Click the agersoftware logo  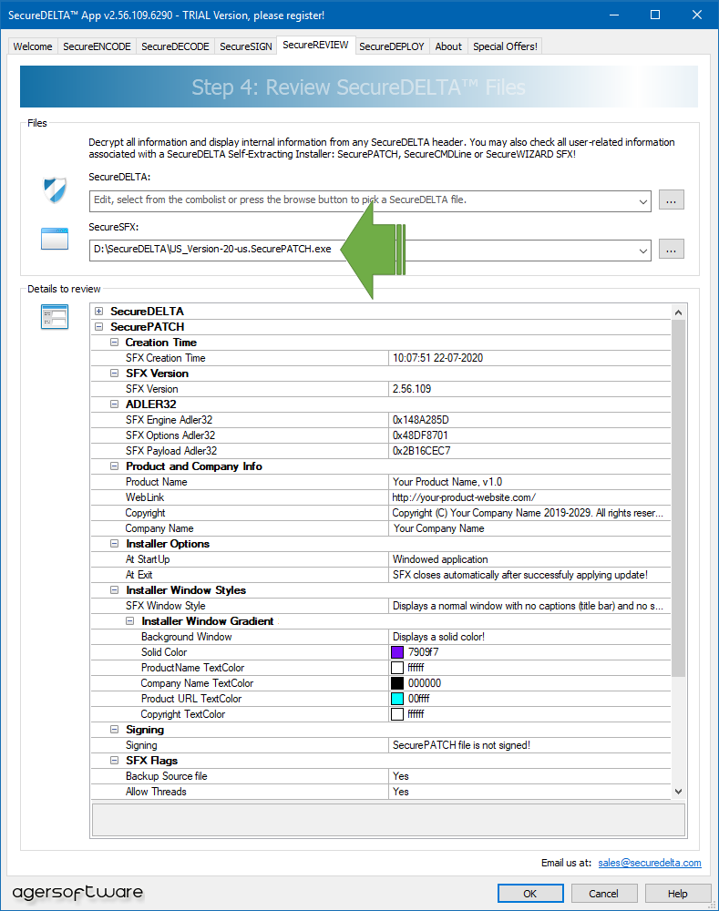click(77, 893)
